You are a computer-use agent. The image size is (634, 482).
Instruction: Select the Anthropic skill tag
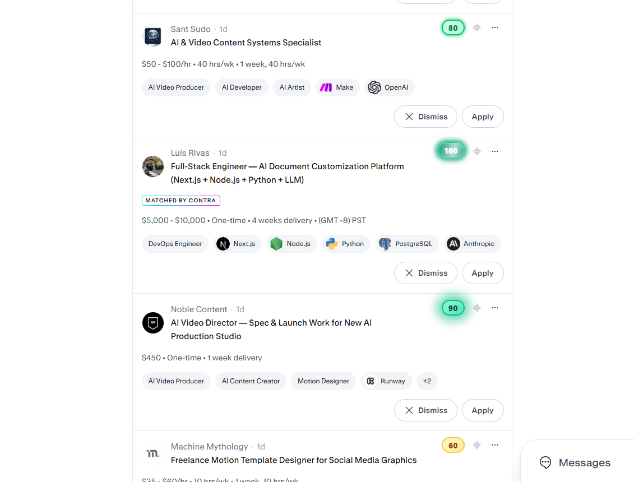tap(472, 244)
